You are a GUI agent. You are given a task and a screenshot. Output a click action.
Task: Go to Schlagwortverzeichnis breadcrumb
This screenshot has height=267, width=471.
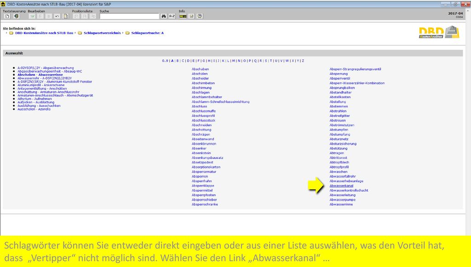coord(102,33)
